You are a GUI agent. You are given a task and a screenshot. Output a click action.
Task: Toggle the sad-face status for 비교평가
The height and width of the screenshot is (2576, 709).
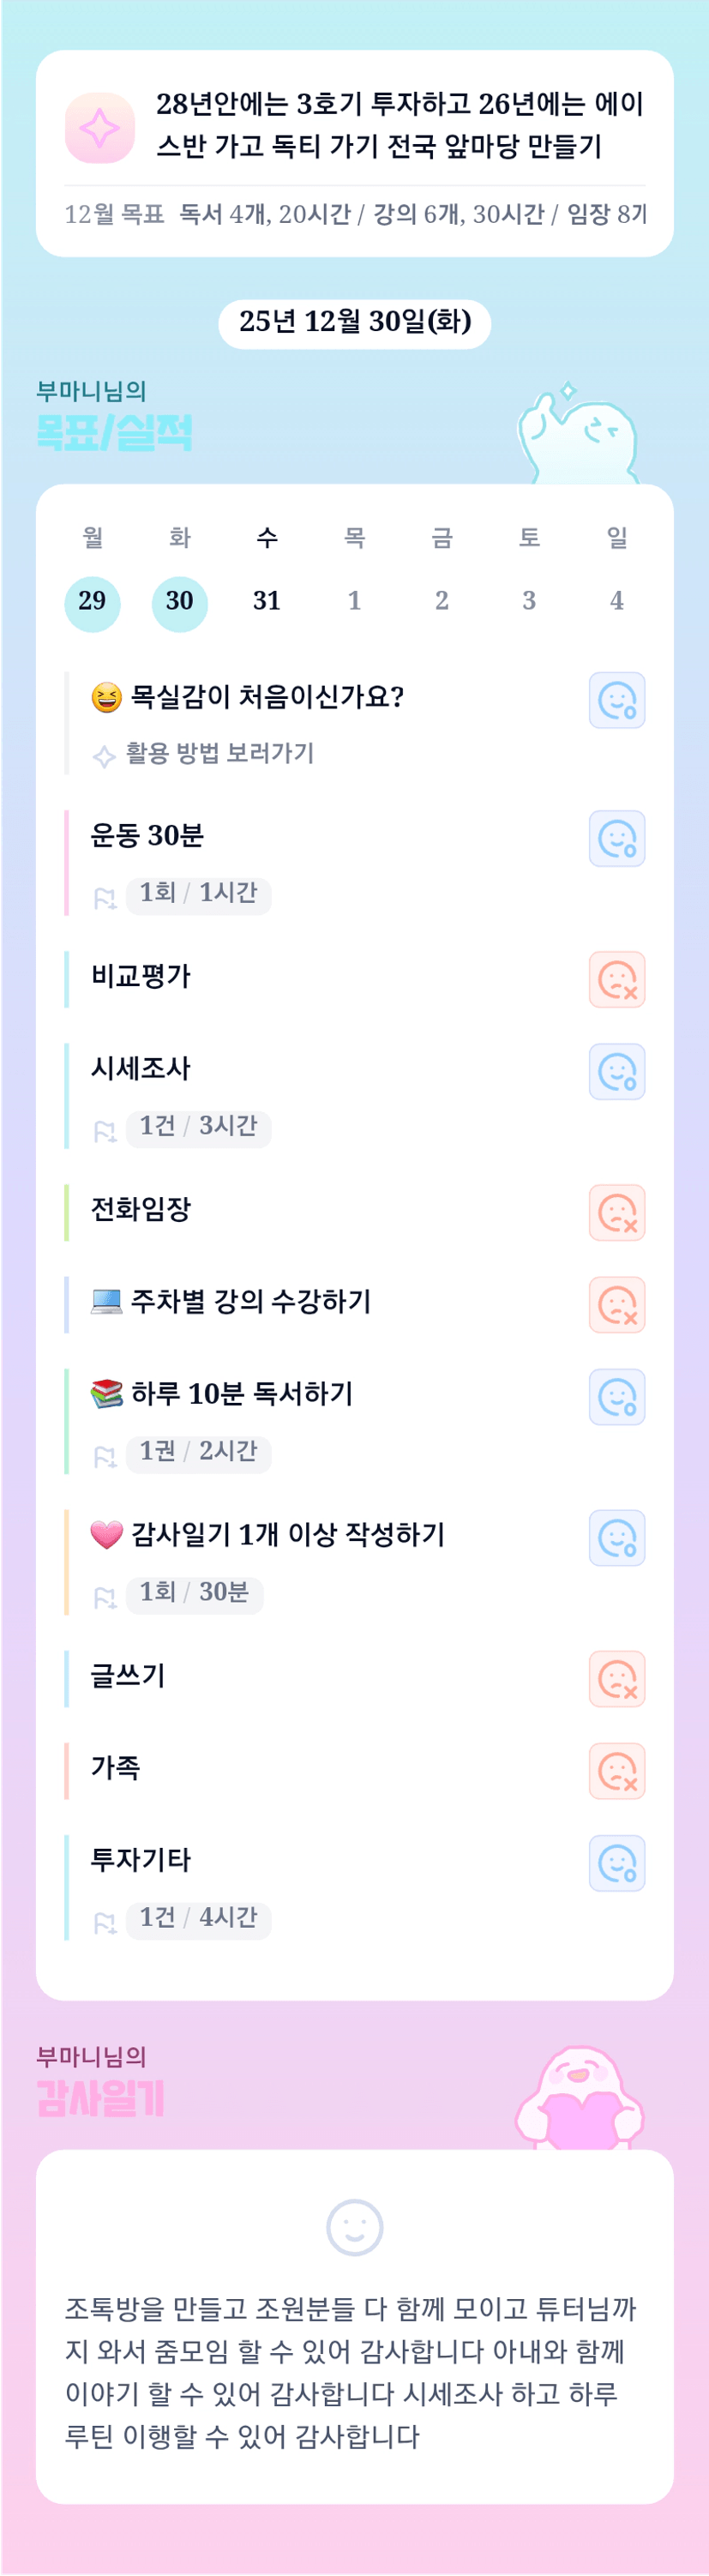tap(616, 979)
